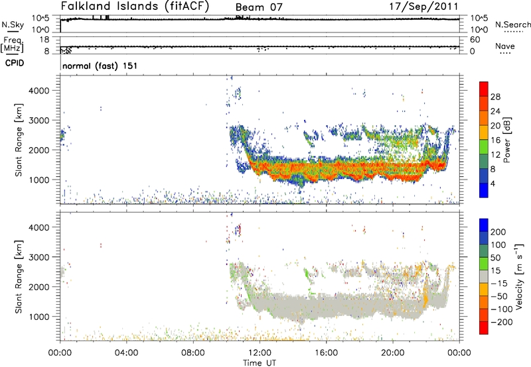Click the '-200' tick on the Velocity scale
This screenshot has height=367, width=531.
point(502,322)
